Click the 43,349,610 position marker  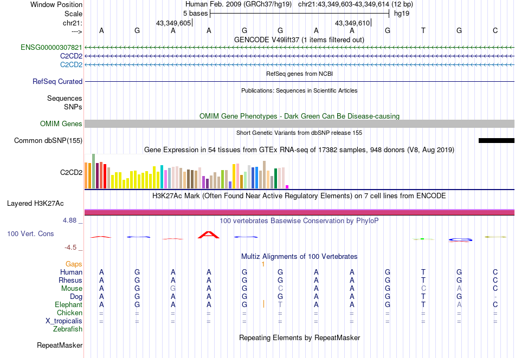click(x=352, y=23)
